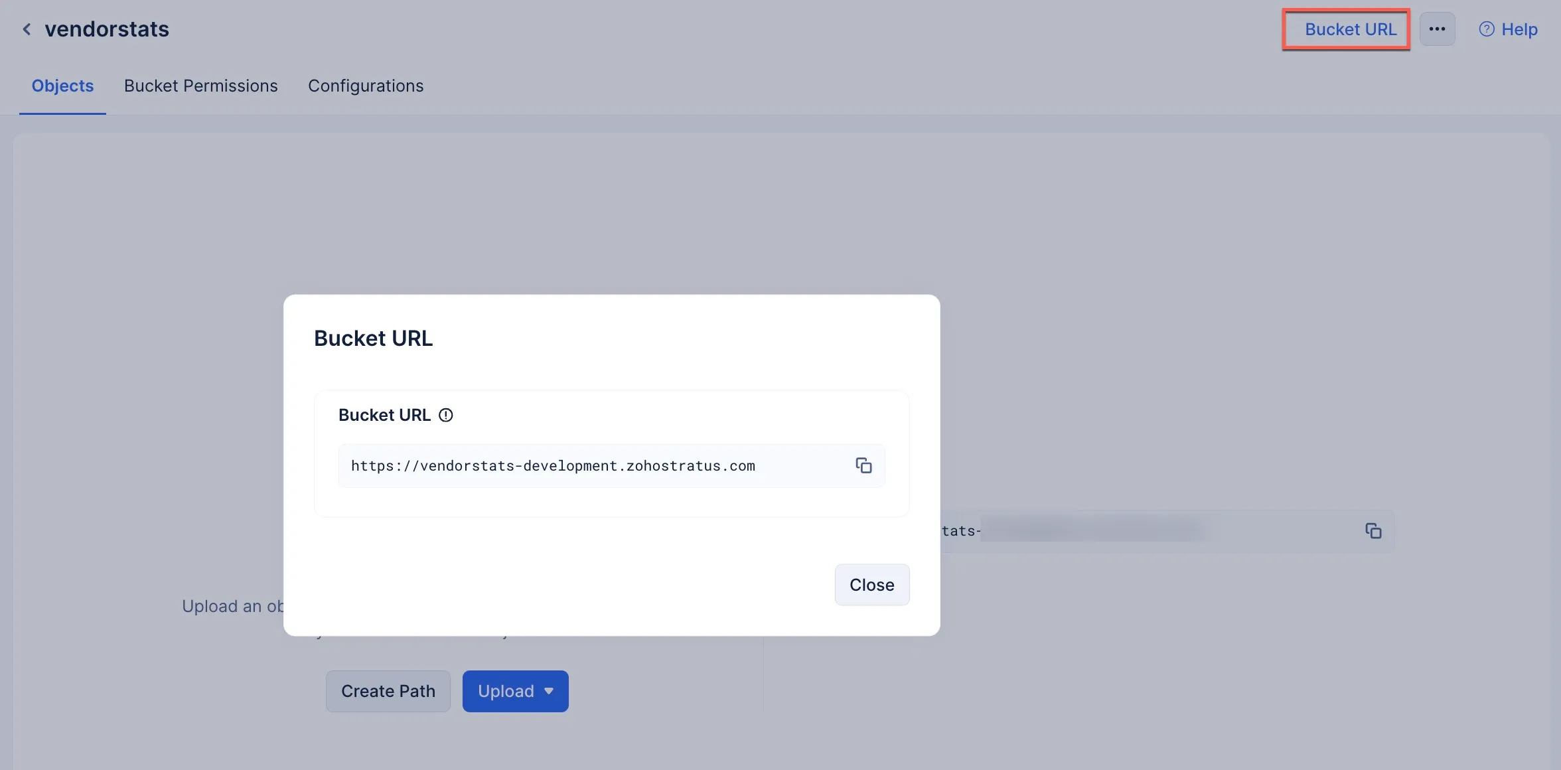Close the Bucket URL dialog
The image size is (1561, 770).
871,585
